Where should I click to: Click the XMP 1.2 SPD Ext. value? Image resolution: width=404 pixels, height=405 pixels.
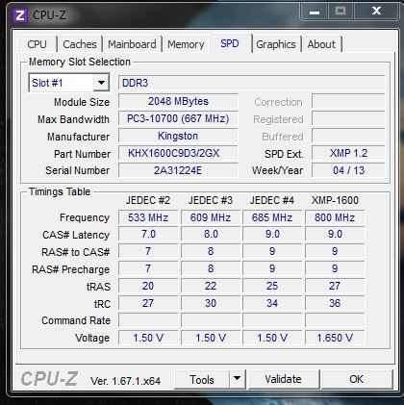(348, 153)
